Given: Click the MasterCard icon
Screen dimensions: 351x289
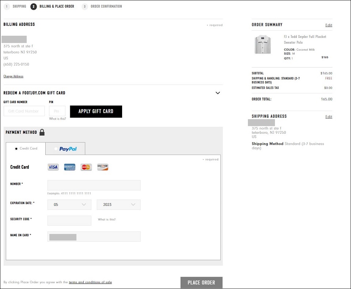Looking at the screenshot, I should click(86, 167).
